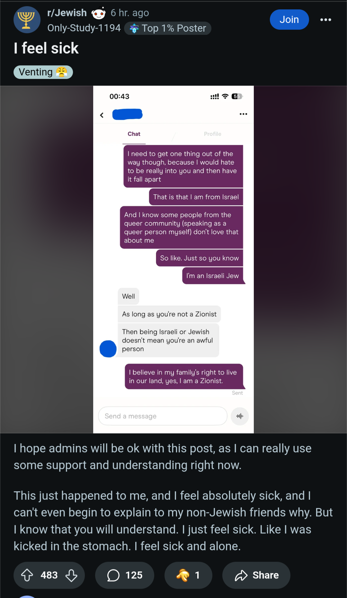Viewport: 347px width, 598px height.
Task: Visit Only-Study-1194 user profile
Action: click(84, 28)
